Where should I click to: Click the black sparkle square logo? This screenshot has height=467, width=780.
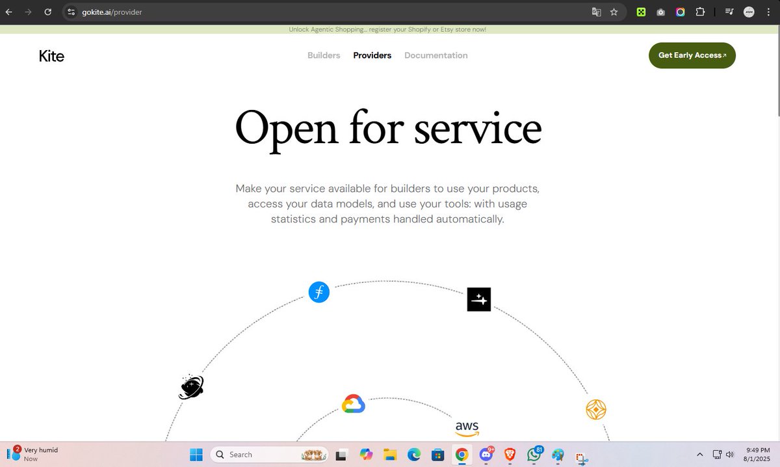tap(479, 299)
